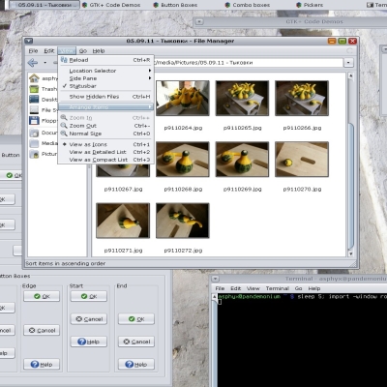The width and height of the screenshot is (387, 387).
Task: Select thumbnail p9110266.jpg
Action: click(302, 99)
